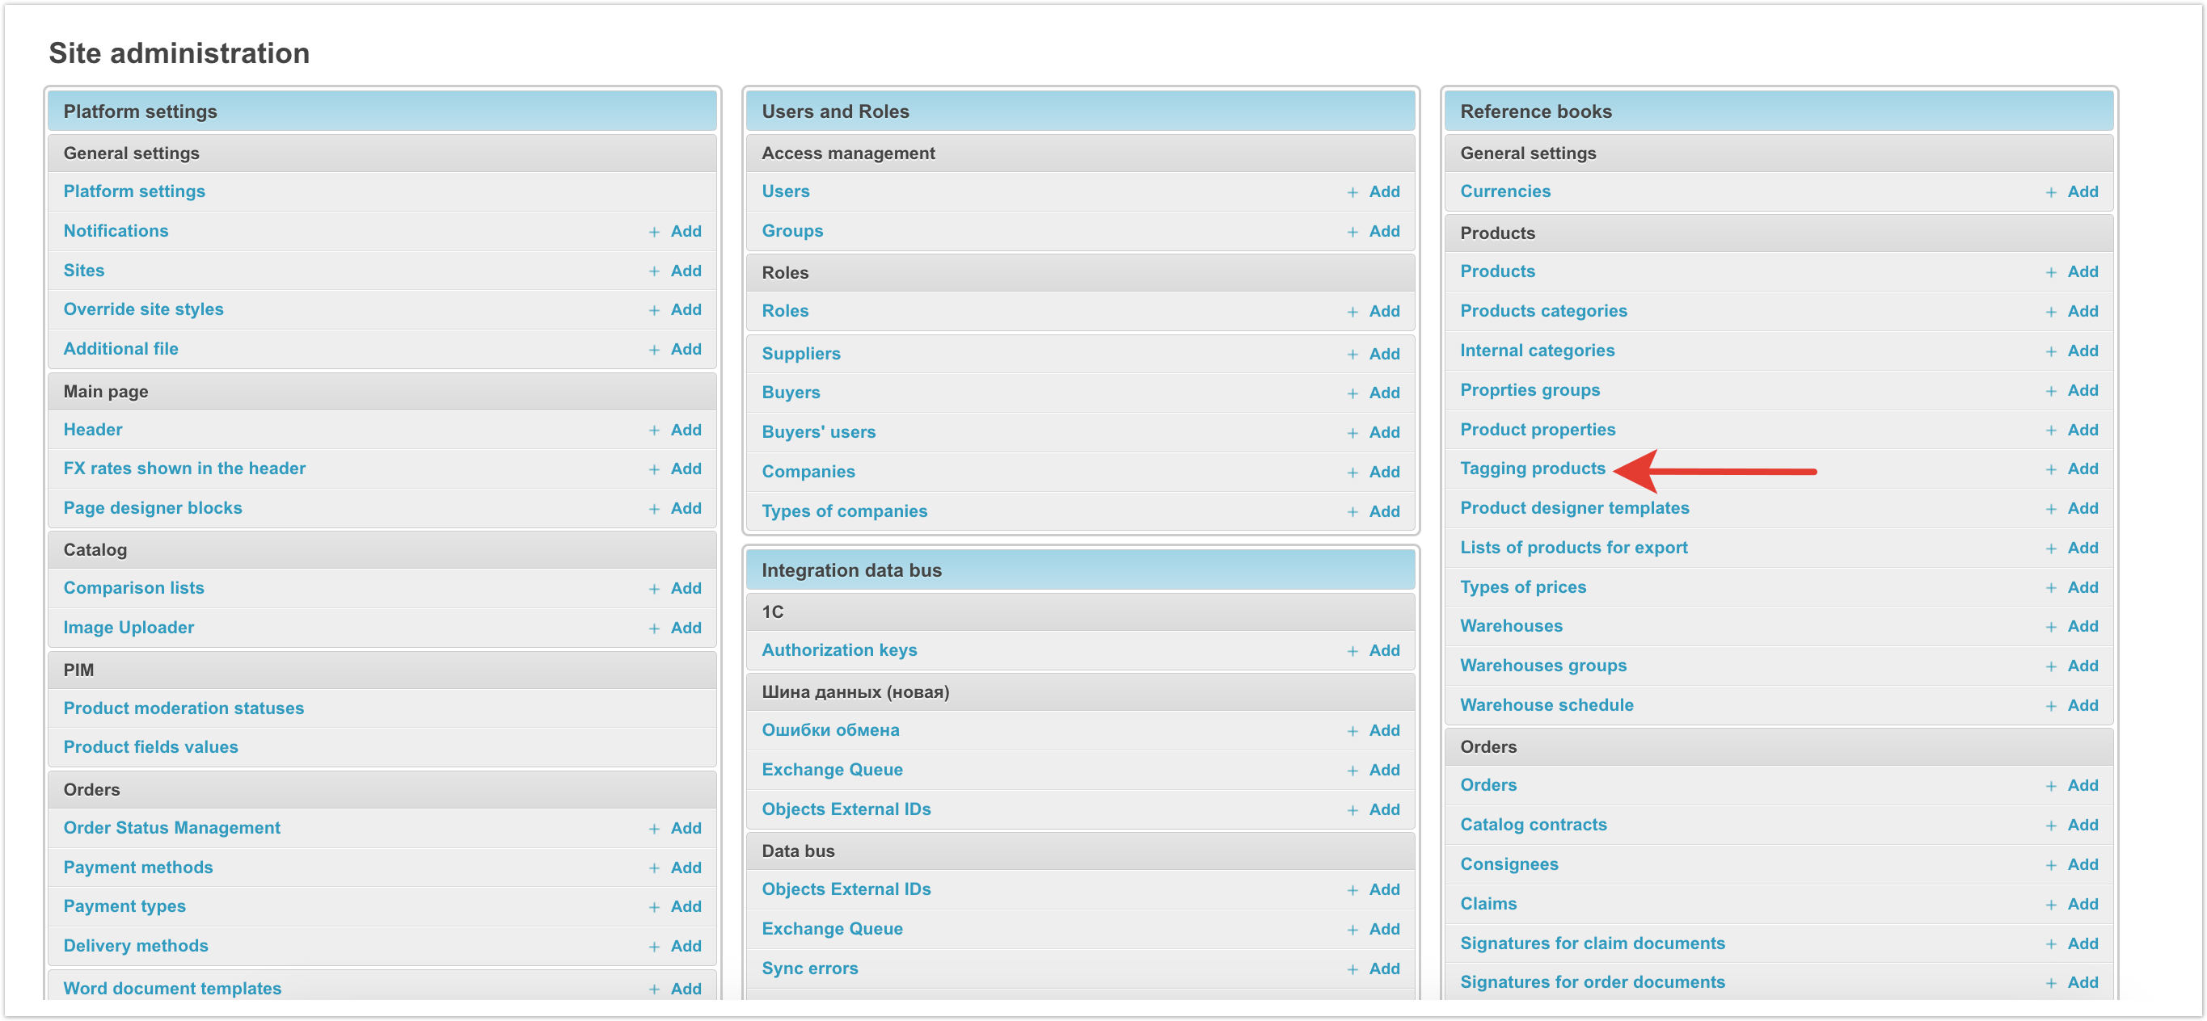Open the Integration data bus section header
The image size is (2207, 1021).
point(850,570)
